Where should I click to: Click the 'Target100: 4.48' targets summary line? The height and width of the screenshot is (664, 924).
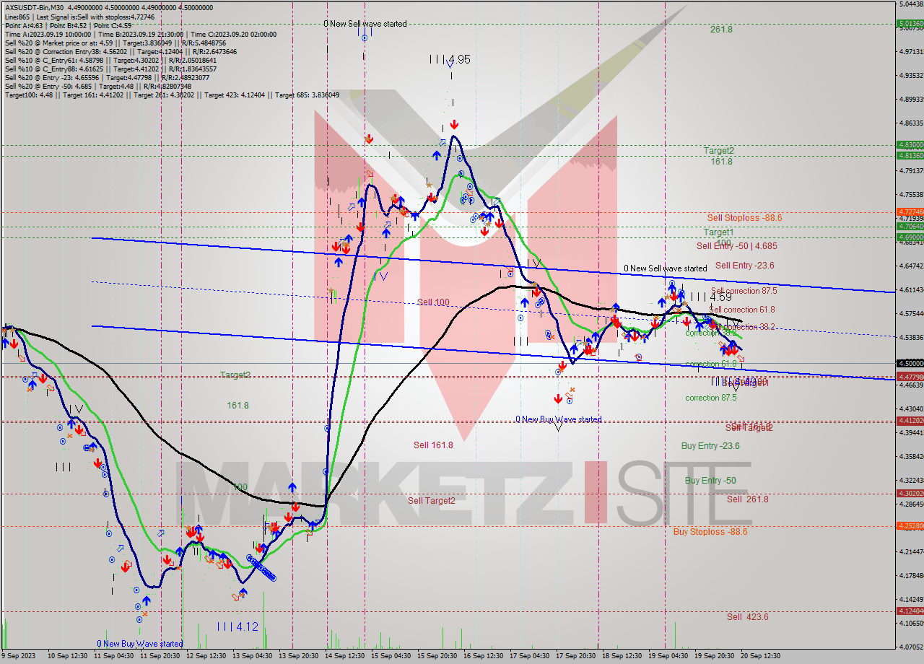pos(172,95)
